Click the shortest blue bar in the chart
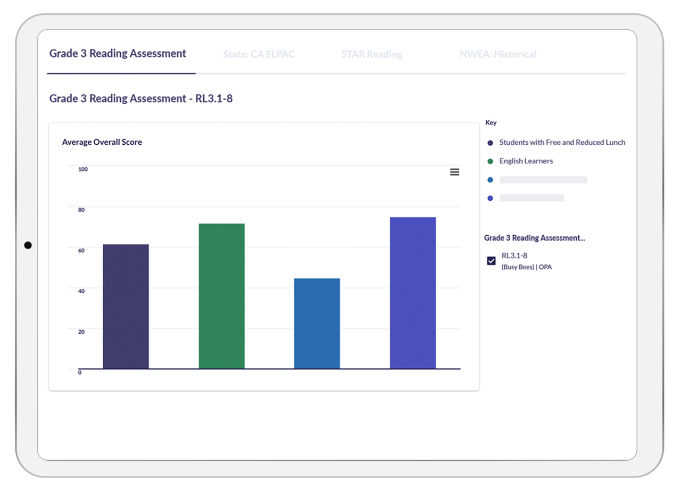 tap(317, 324)
